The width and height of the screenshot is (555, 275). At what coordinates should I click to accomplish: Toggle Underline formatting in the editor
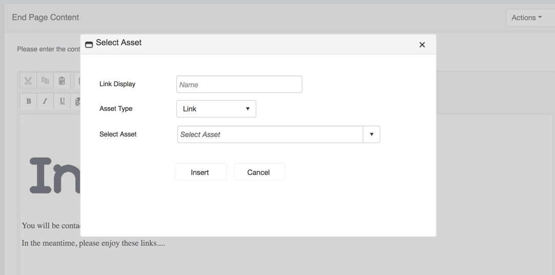pos(62,102)
